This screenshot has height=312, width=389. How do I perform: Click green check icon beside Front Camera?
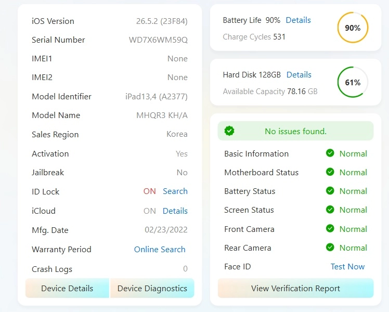tap(330, 228)
